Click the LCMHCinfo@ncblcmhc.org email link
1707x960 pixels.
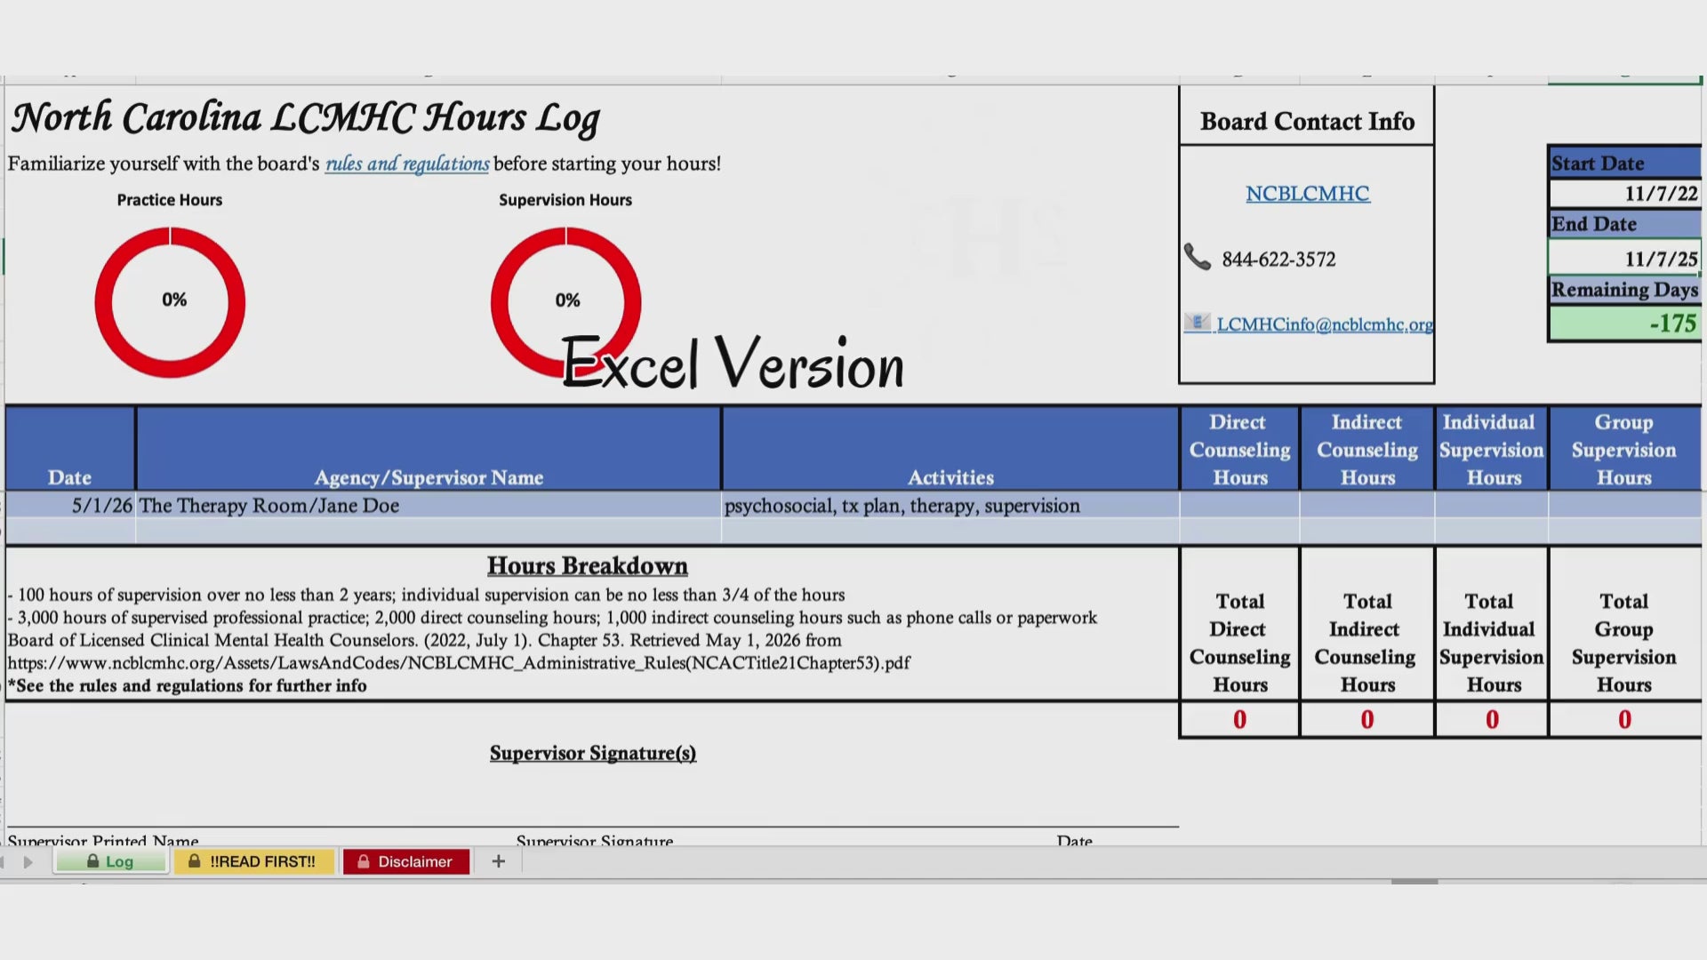1325,324
